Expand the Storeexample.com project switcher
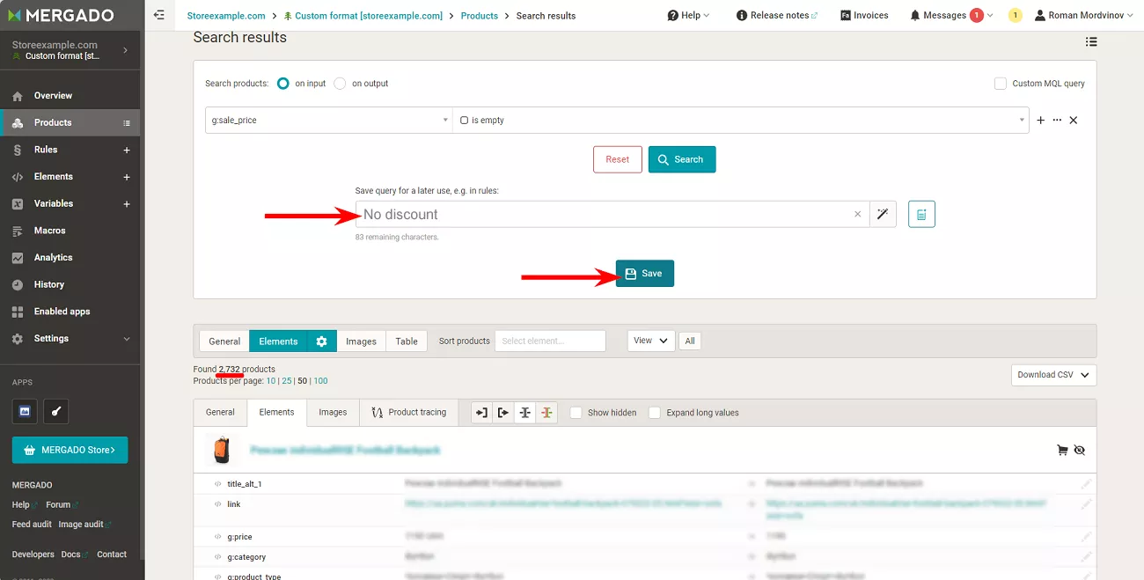The width and height of the screenshot is (1144, 580). [70, 50]
